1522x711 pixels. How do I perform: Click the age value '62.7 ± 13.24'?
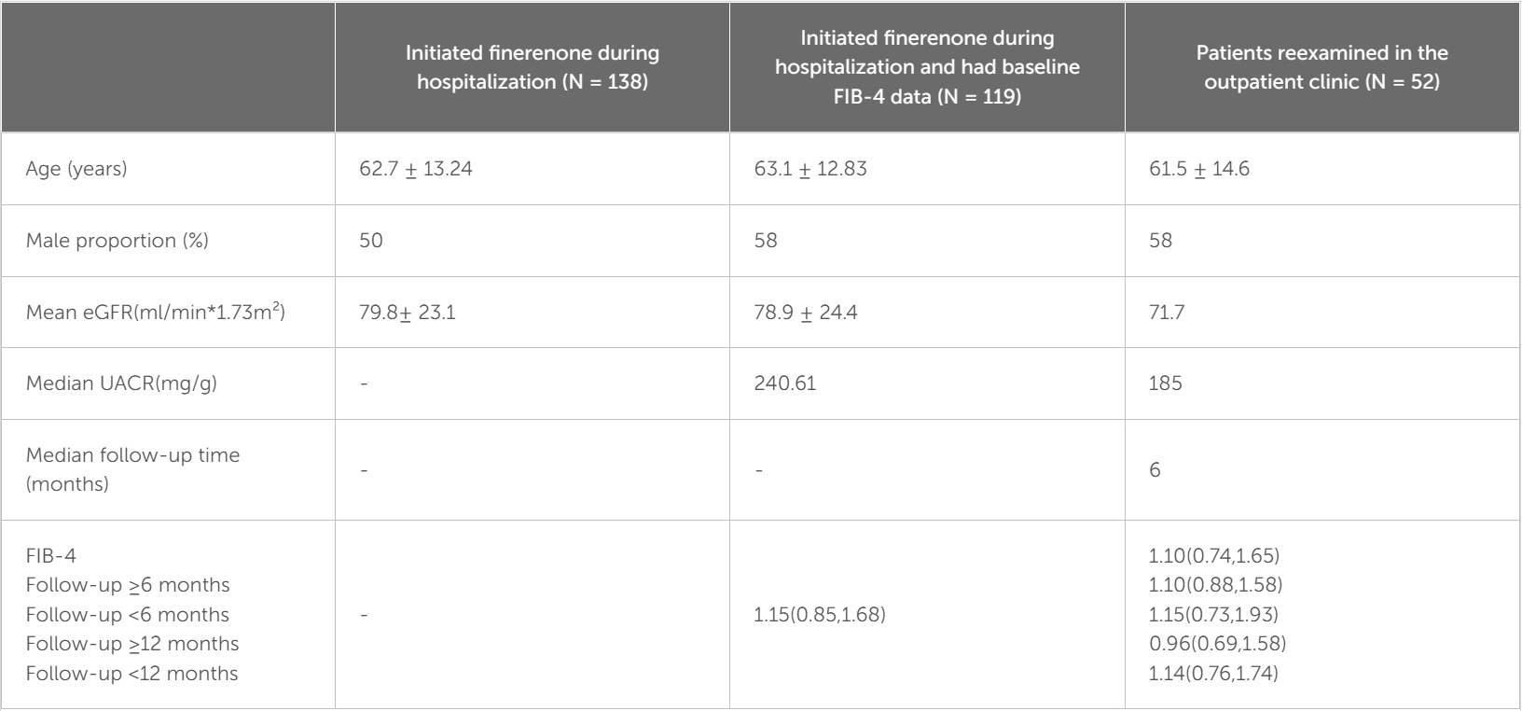(x=416, y=169)
